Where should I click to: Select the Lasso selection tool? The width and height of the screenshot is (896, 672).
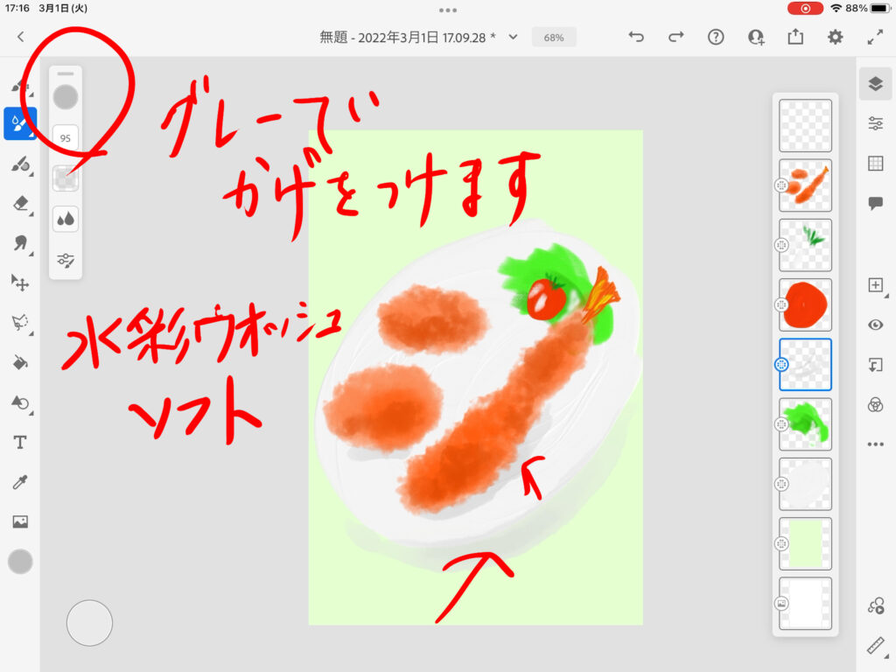[x=19, y=323]
